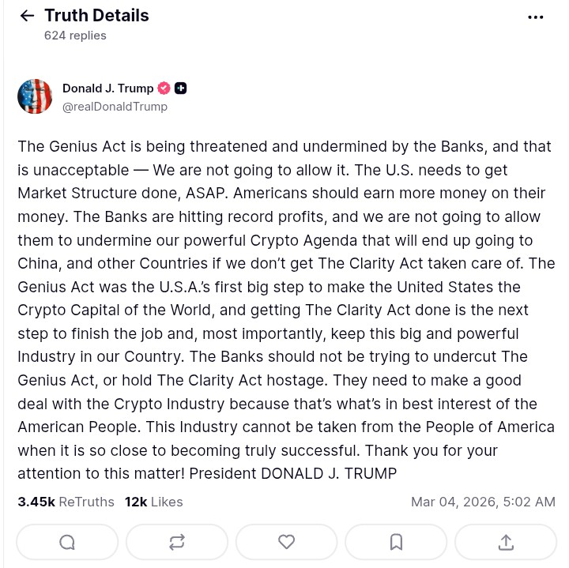569x568 pixels.
Task: Show the 12k Likes list
Action: pyautogui.click(x=153, y=502)
